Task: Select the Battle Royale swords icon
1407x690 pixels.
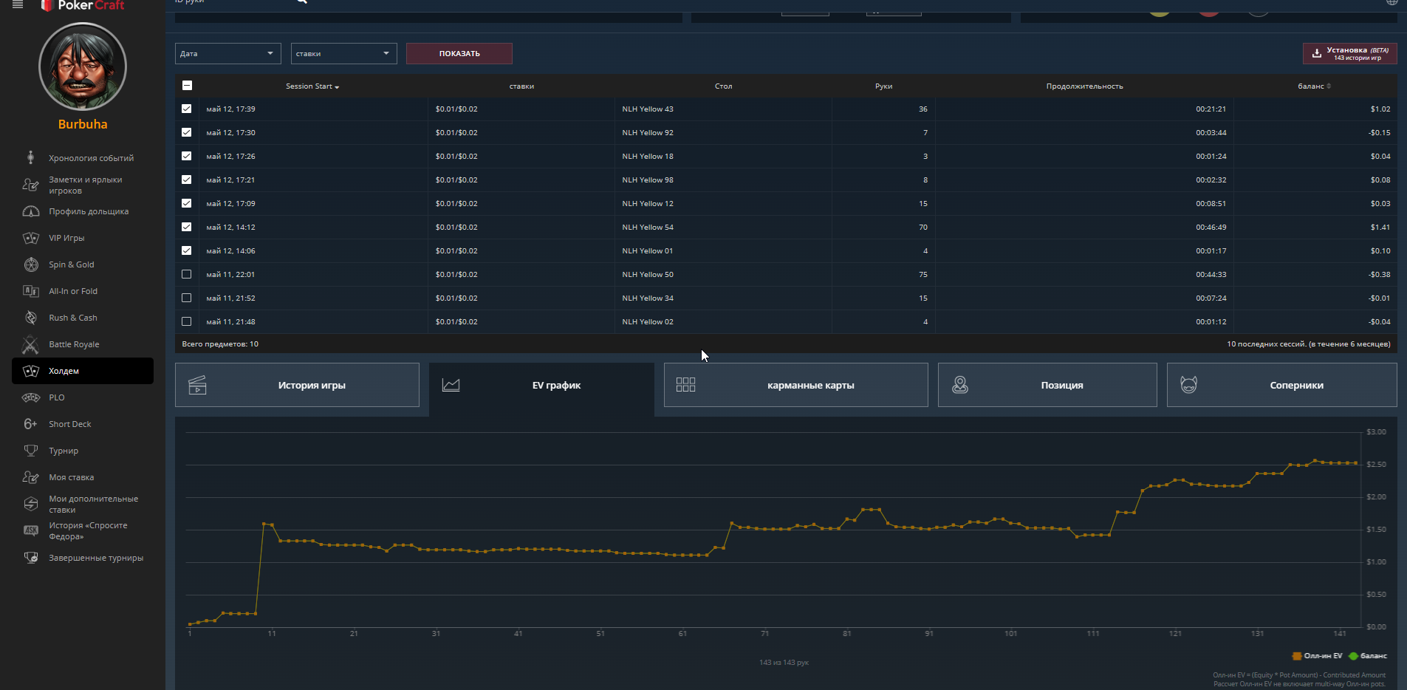Action: [30, 344]
